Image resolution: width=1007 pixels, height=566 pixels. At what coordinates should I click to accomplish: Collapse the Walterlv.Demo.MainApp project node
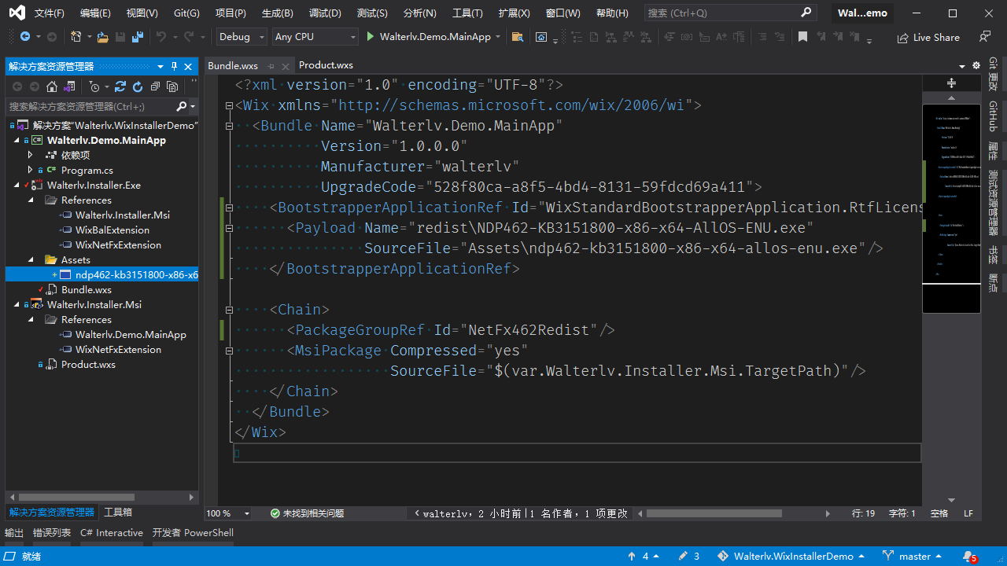tap(16, 140)
